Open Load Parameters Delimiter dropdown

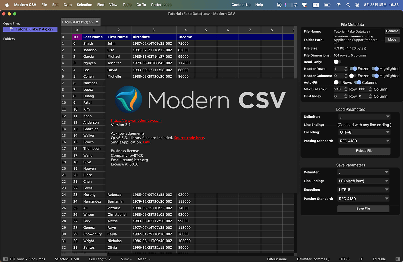click(x=364, y=117)
